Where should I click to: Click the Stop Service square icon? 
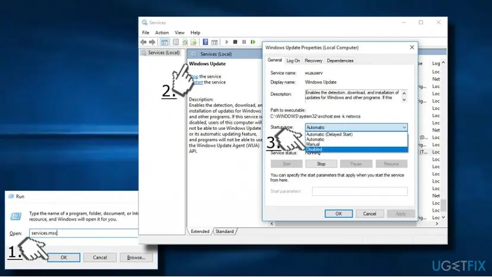[x=235, y=42]
